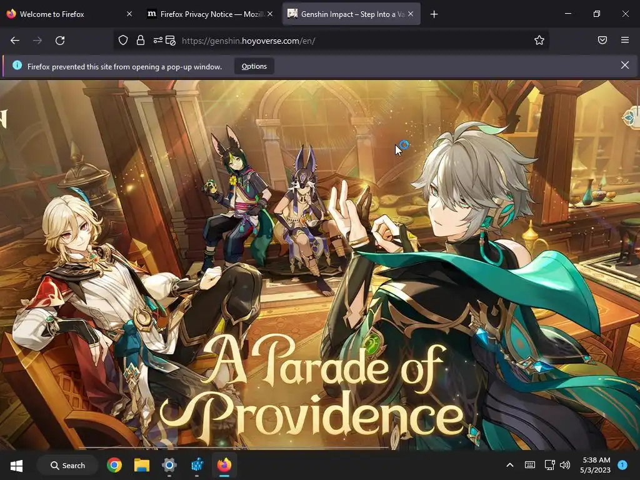The width and height of the screenshot is (640, 480).
Task: Open the notification center badge
Action: [x=622, y=465]
